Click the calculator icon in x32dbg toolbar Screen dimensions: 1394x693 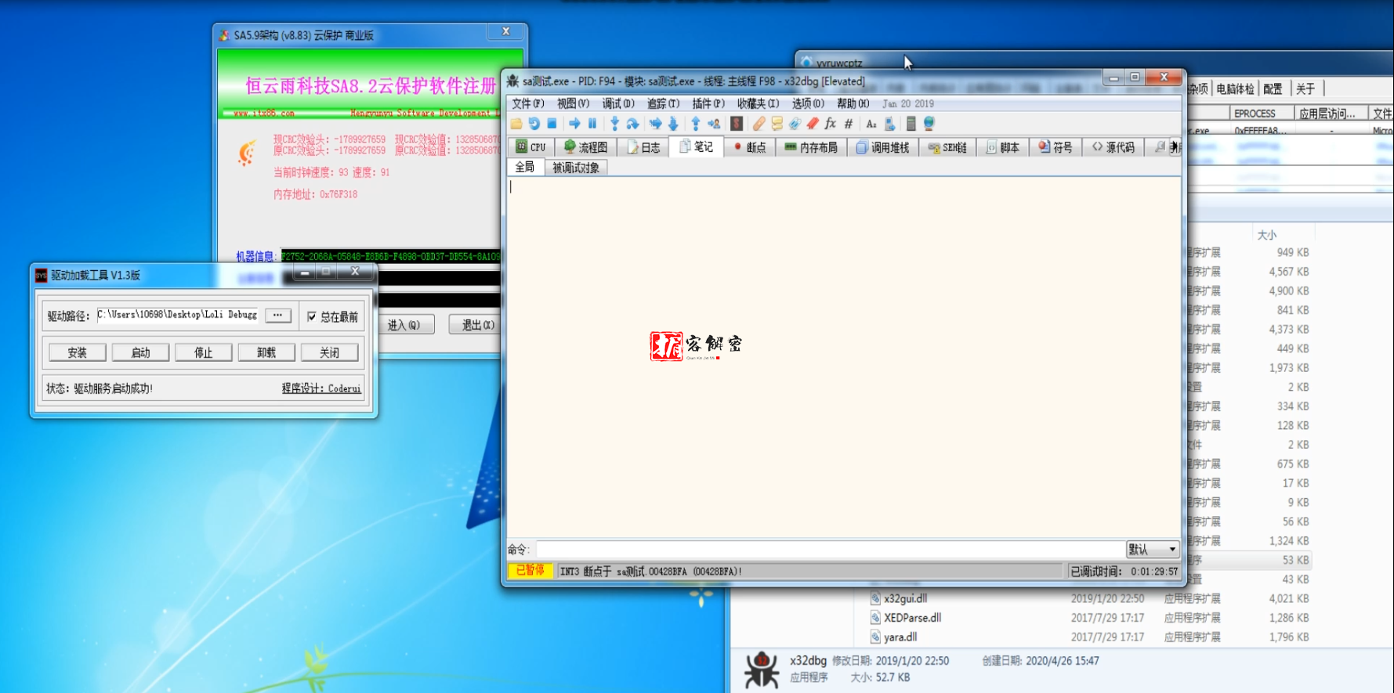(911, 124)
